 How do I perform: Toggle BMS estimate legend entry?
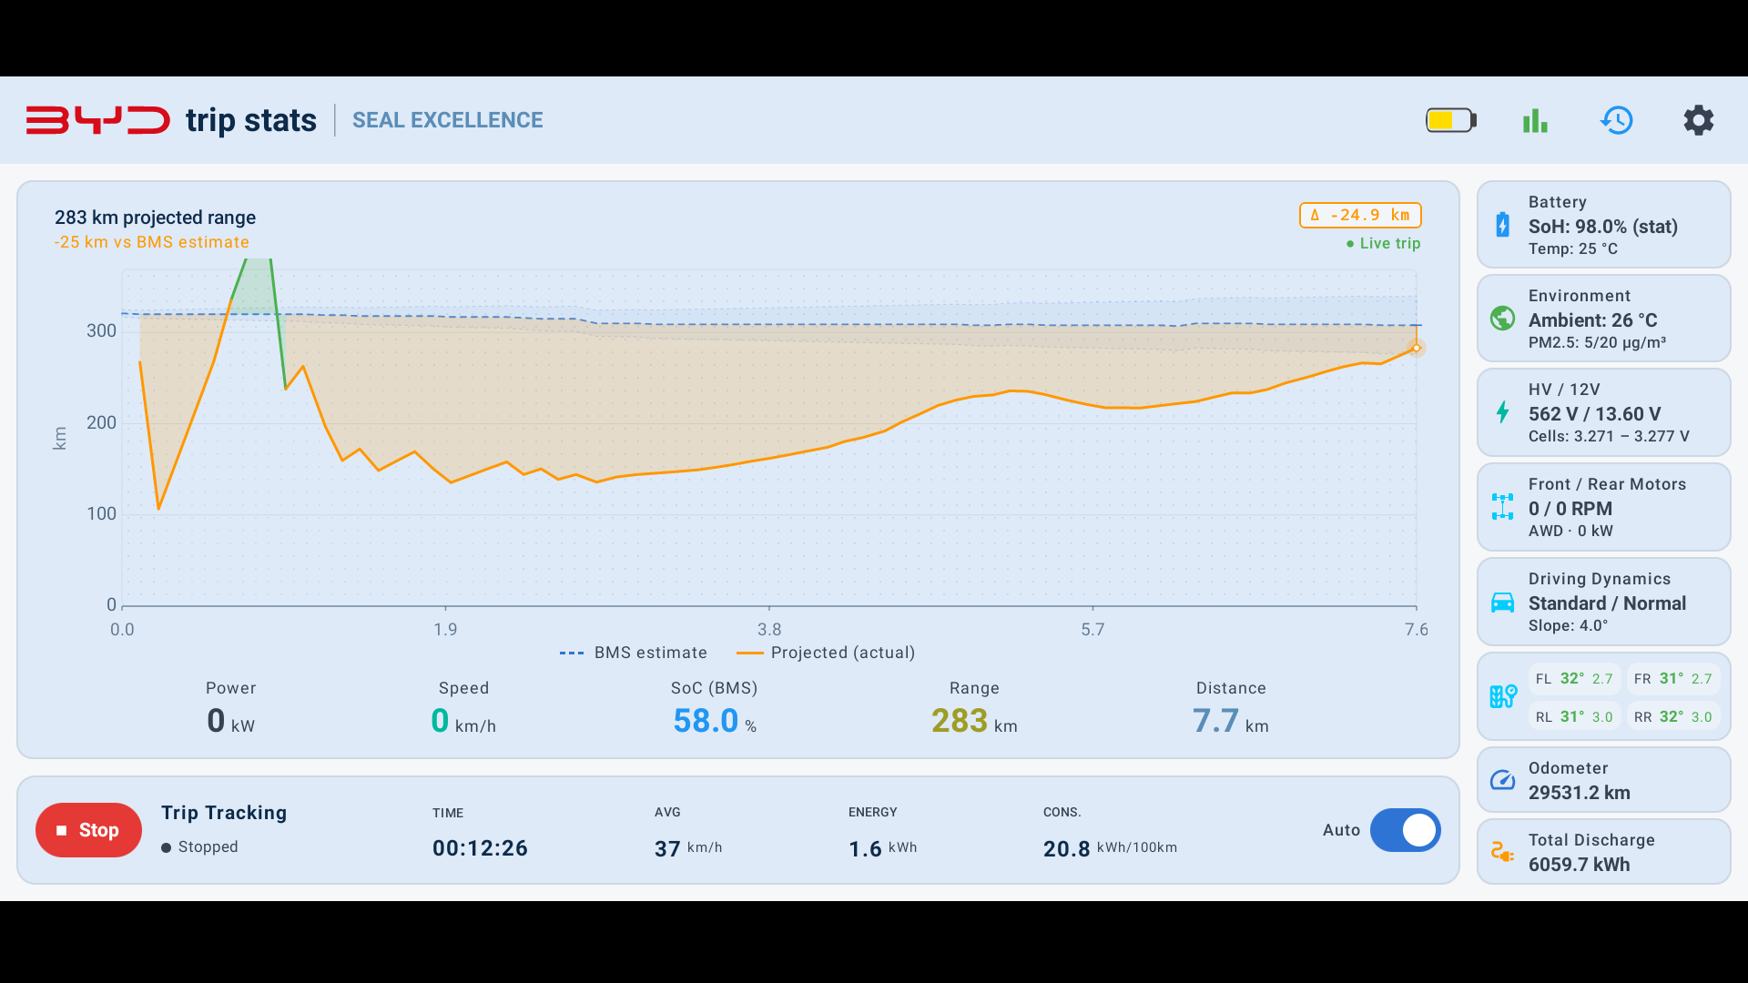pos(634,653)
